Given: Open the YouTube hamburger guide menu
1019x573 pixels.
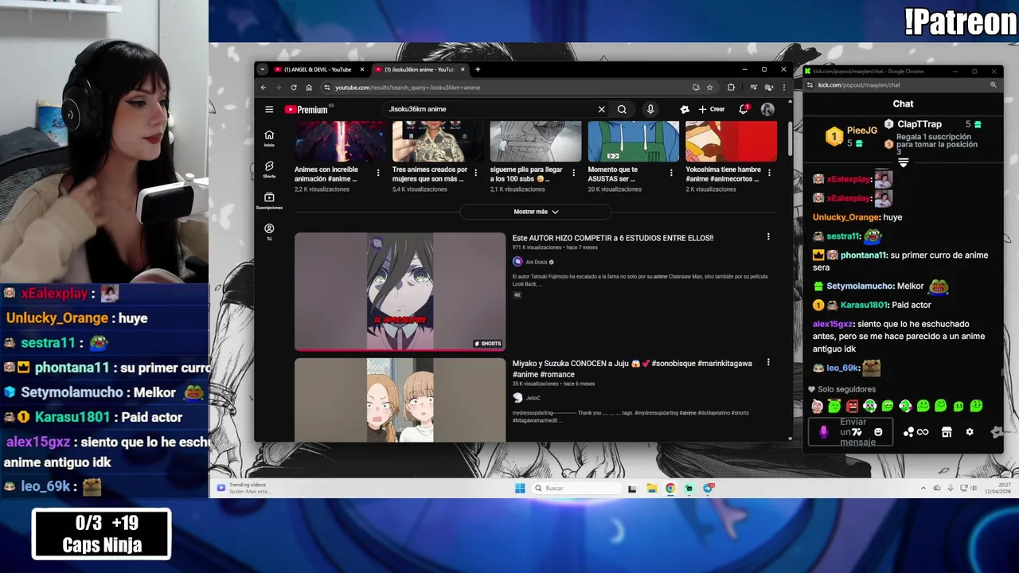Looking at the screenshot, I should pyautogui.click(x=269, y=109).
